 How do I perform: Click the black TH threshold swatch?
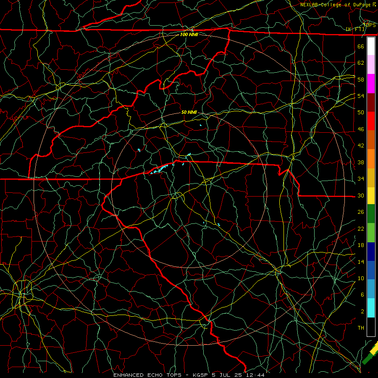(371, 327)
